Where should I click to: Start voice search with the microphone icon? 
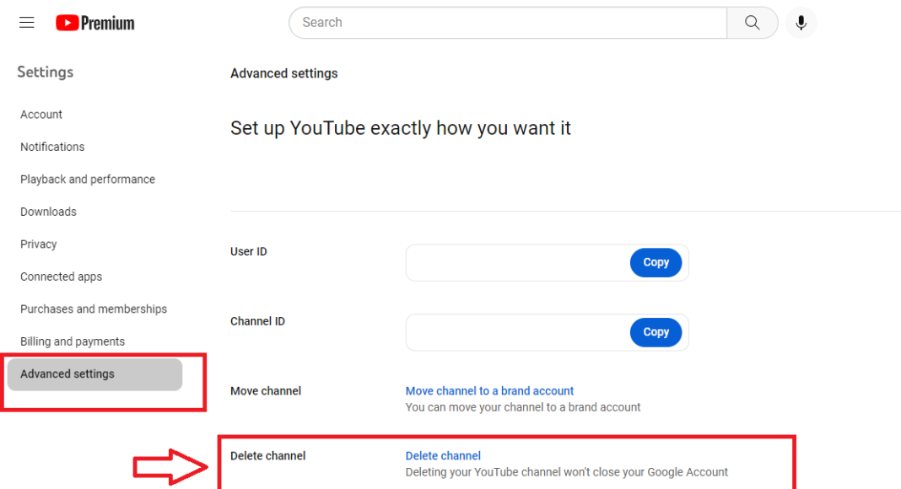coord(801,23)
